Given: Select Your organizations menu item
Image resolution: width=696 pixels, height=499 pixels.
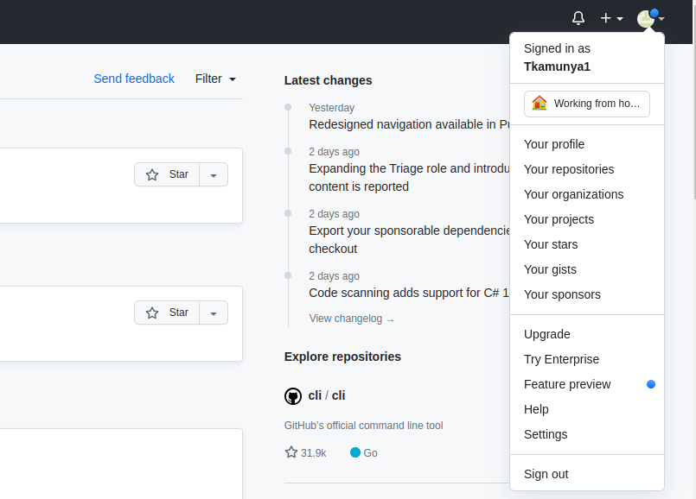Looking at the screenshot, I should [x=587, y=194].
